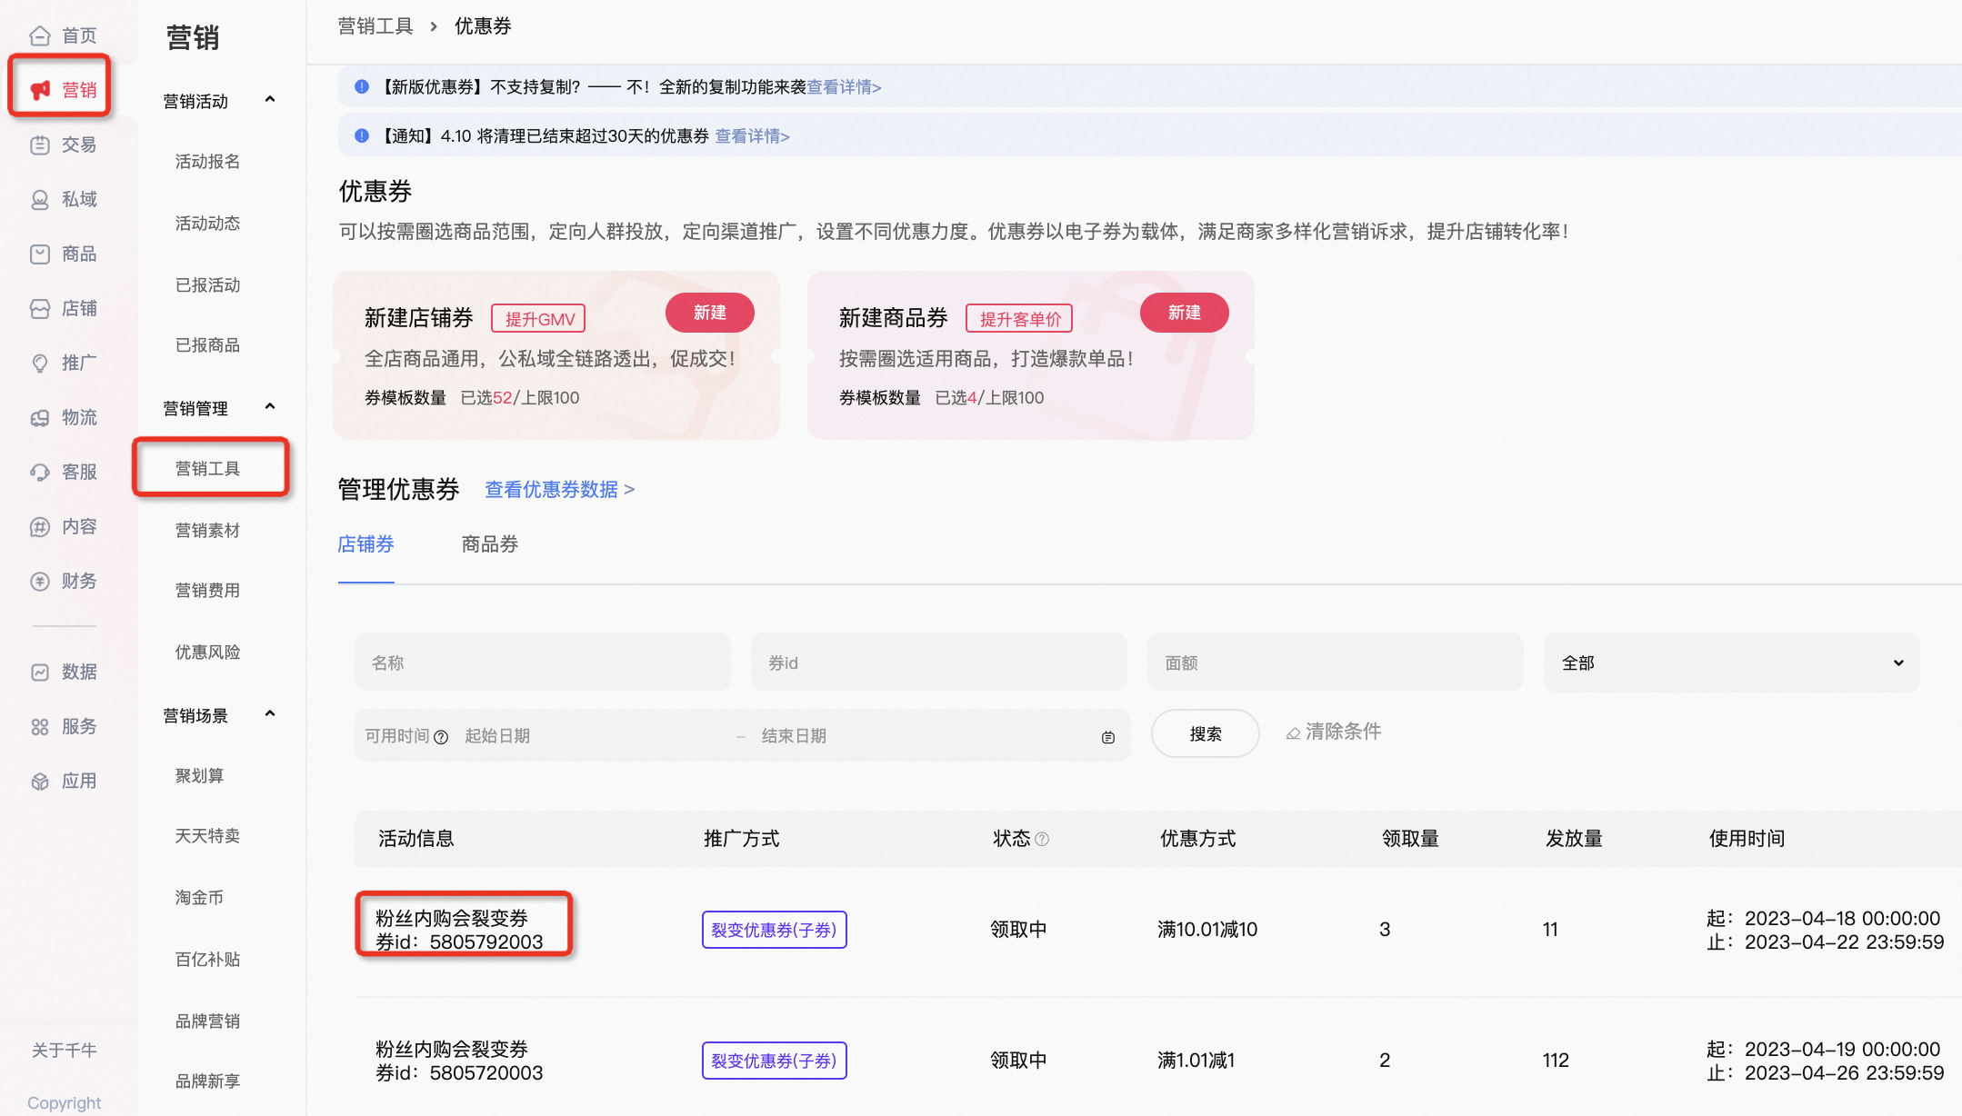Open the 数据 chart icon
The width and height of the screenshot is (1962, 1116).
pyautogui.click(x=40, y=672)
